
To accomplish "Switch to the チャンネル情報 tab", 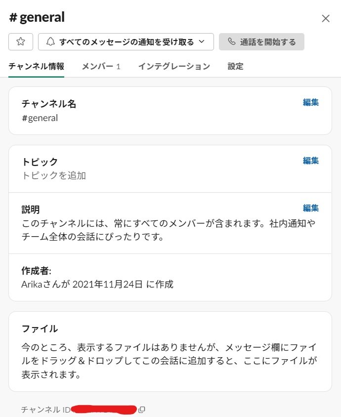I will coord(36,66).
